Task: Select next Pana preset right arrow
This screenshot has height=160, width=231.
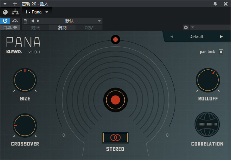Action: (221, 36)
